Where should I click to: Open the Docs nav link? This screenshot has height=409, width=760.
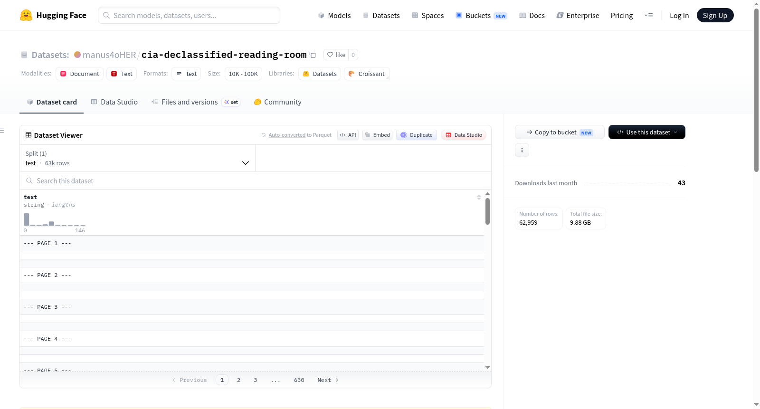pos(532,15)
